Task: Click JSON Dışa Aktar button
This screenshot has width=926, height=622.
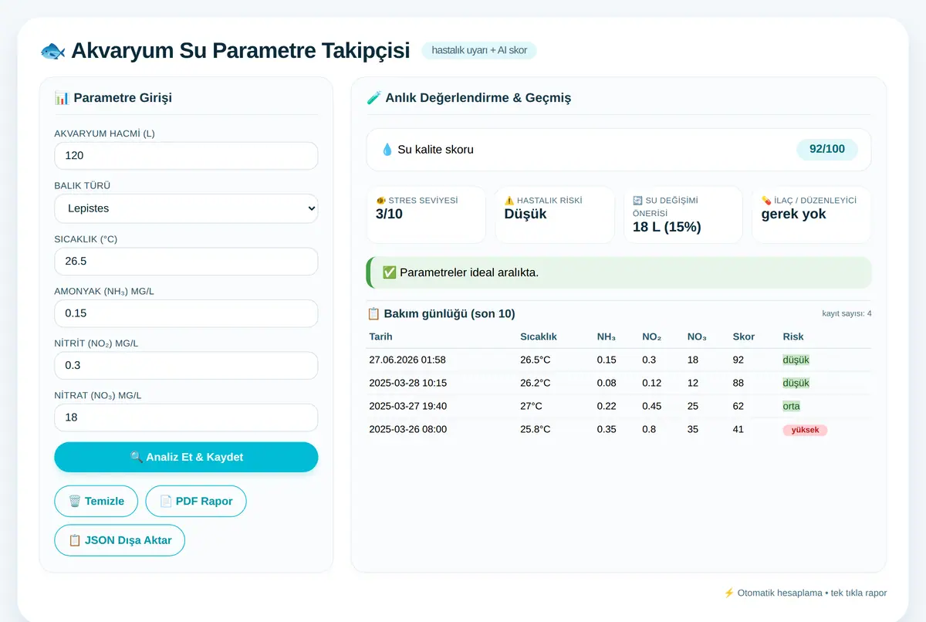Action: point(120,540)
